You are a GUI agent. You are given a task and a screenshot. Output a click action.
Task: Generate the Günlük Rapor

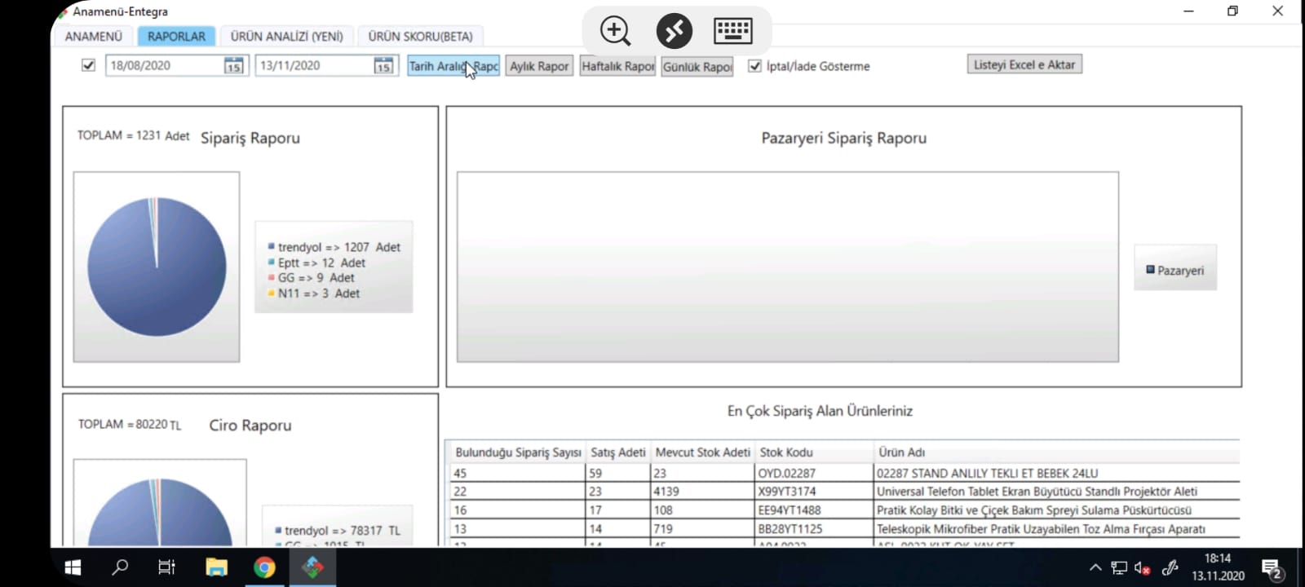697,66
